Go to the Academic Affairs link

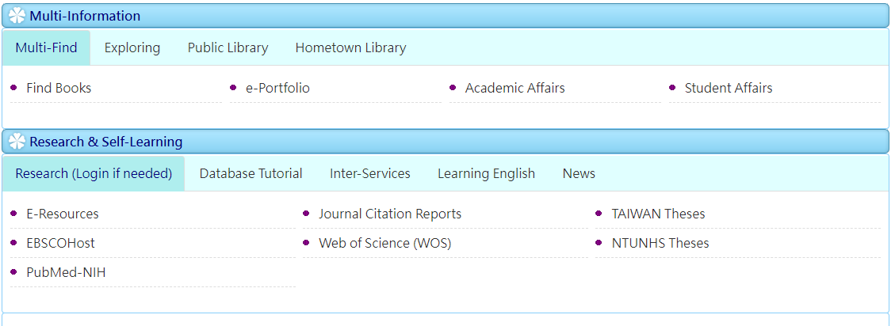point(514,89)
